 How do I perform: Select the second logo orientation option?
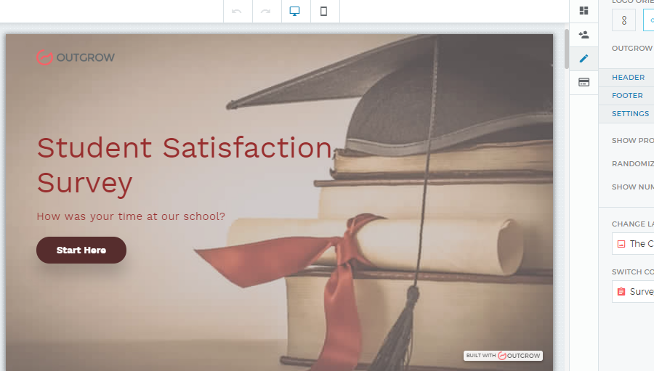(x=649, y=20)
